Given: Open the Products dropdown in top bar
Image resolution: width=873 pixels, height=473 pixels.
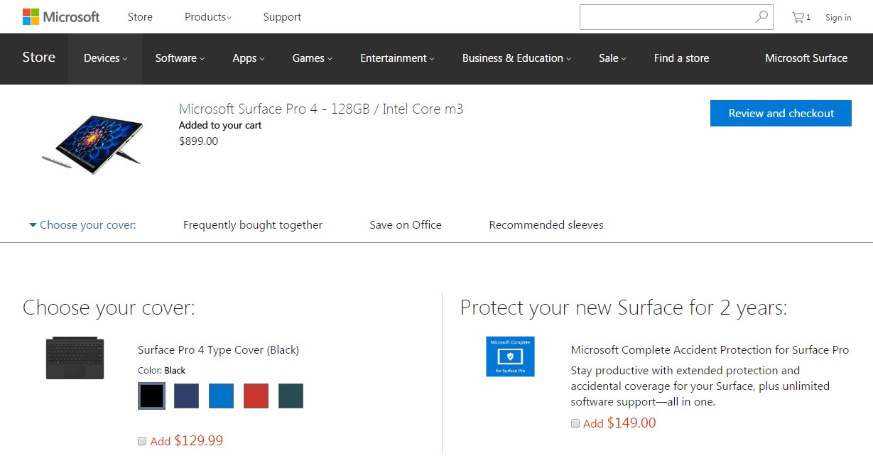Looking at the screenshot, I should point(207,17).
